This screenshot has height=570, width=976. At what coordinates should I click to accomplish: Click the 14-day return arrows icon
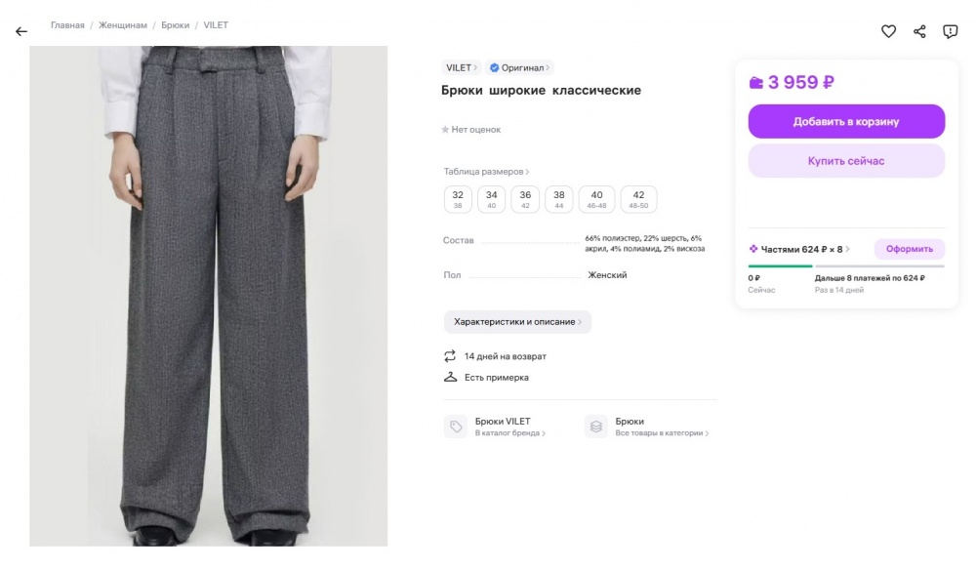coord(450,356)
